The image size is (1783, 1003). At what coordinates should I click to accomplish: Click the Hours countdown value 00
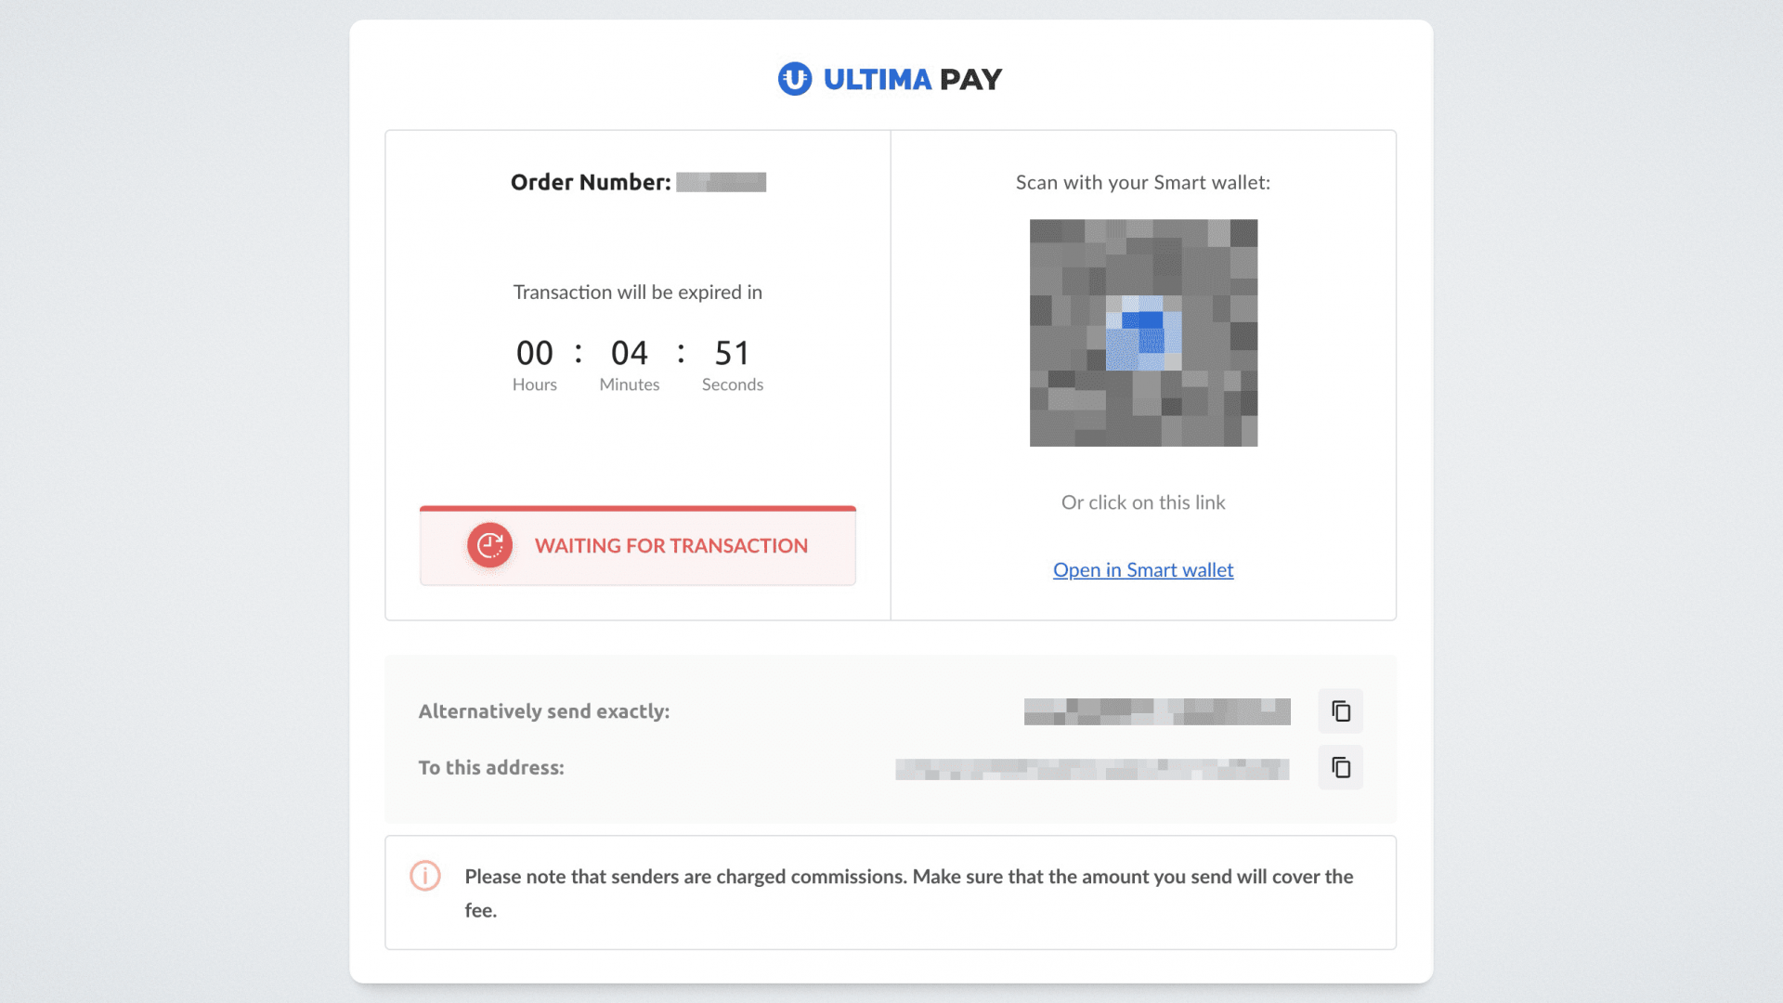[534, 353]
